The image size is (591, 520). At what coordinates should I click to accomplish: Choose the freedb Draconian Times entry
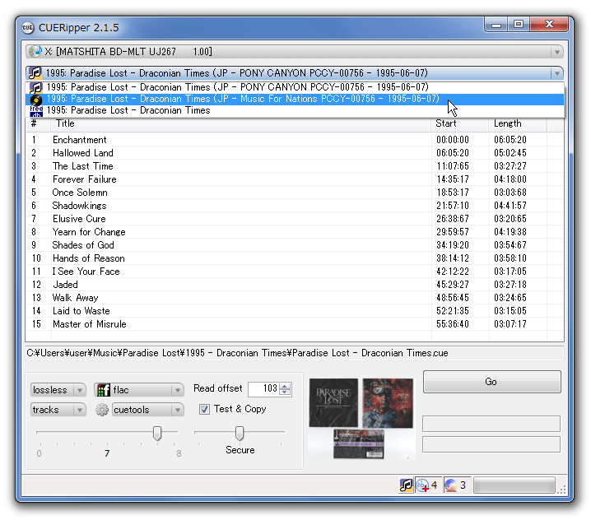(295, 110)
